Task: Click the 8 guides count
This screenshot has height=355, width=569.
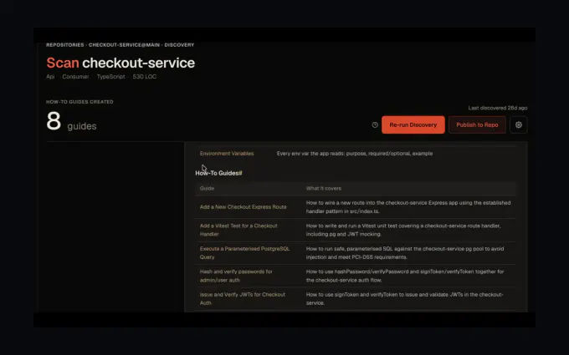Action: [71, 121]
